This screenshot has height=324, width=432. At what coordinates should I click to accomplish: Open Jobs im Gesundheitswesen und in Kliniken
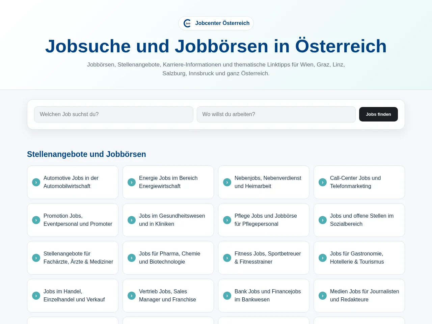pyautogui.click(x=168, y=220)
